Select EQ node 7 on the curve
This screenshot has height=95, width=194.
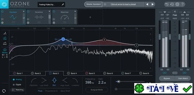click(x=136, y=45)
